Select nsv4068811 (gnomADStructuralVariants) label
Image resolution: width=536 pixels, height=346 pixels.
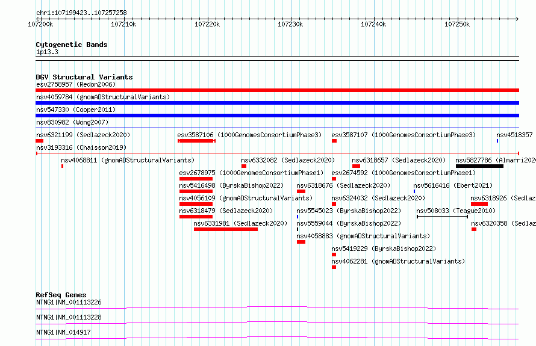point(128,160)
